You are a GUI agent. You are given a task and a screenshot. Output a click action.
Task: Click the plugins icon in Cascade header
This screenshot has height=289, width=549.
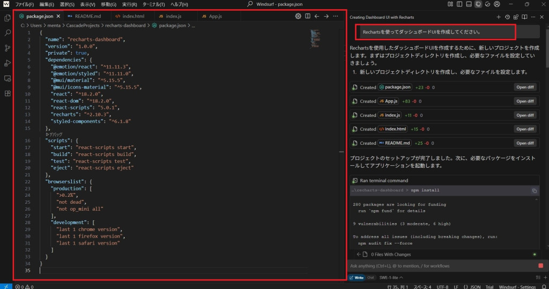coord(516,17)
